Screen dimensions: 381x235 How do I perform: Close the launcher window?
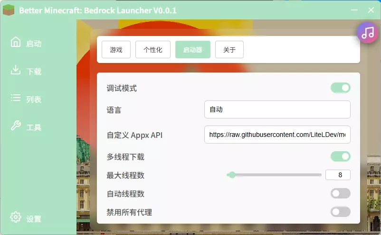pos(371,10)
